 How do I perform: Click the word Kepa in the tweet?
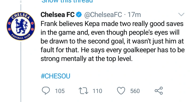(92, 24)
